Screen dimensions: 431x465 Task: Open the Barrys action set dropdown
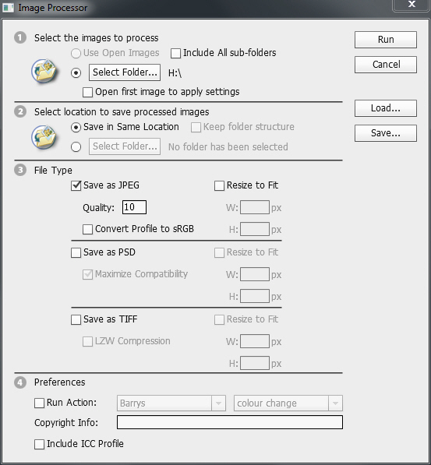pyautogui.click(x=171, y=403)
